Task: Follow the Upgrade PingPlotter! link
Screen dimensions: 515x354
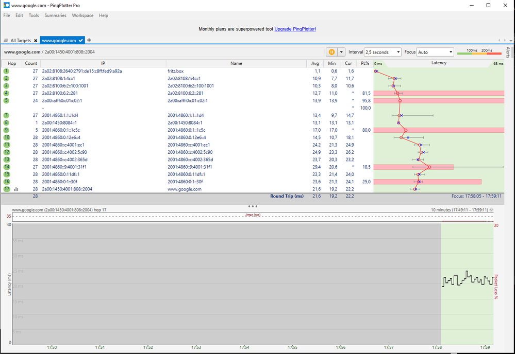Action: point(295,29)
